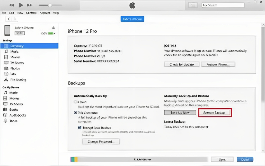Go forward with the right chevron

point(15,19)
